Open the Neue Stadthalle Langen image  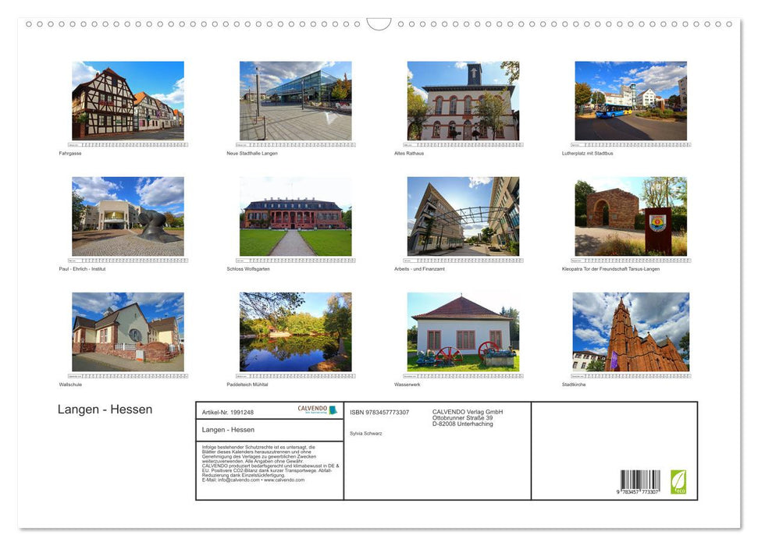tap(295, 101)
